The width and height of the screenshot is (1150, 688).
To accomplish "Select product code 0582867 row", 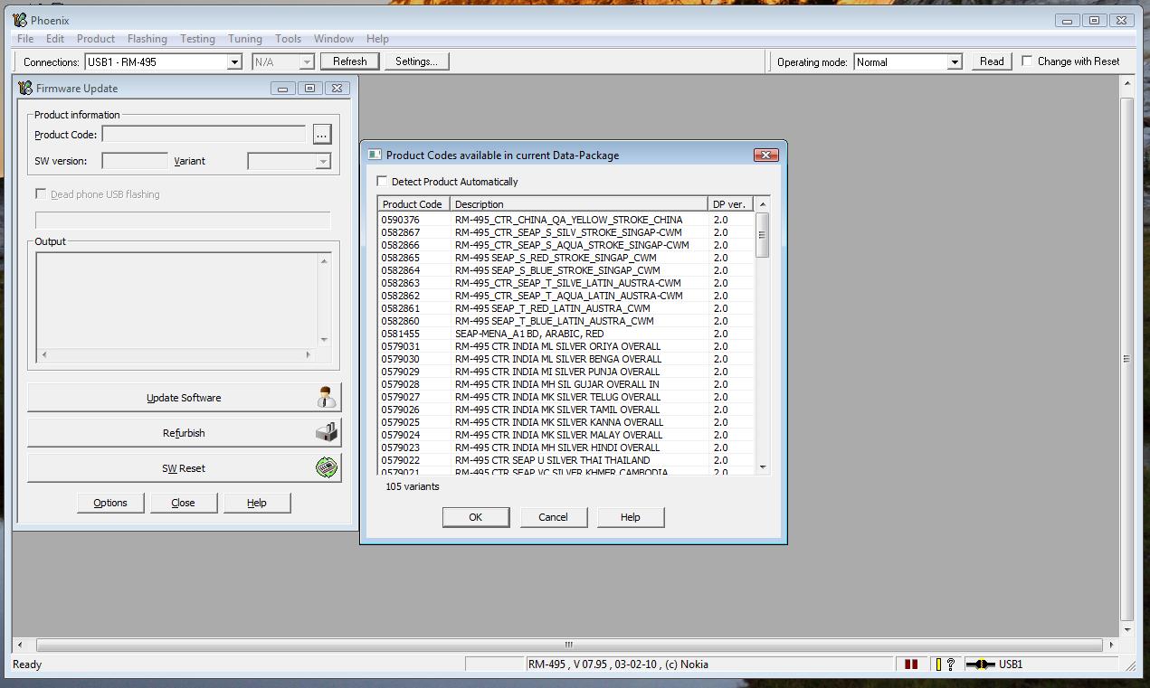I will [566, 232].
